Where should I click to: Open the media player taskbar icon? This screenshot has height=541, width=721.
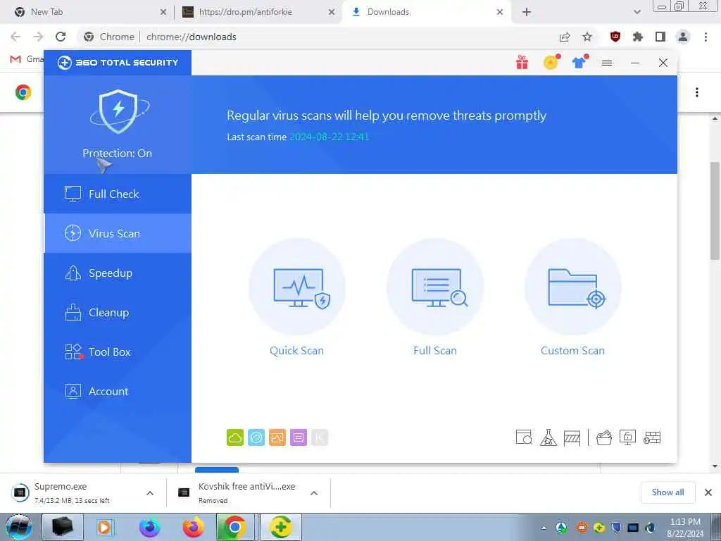coord(104,527)
